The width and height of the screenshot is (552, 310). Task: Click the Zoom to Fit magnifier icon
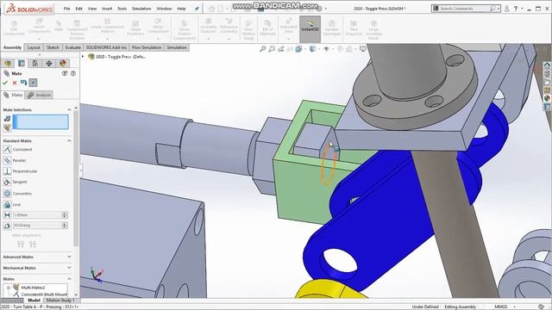[x=262, y=49]
